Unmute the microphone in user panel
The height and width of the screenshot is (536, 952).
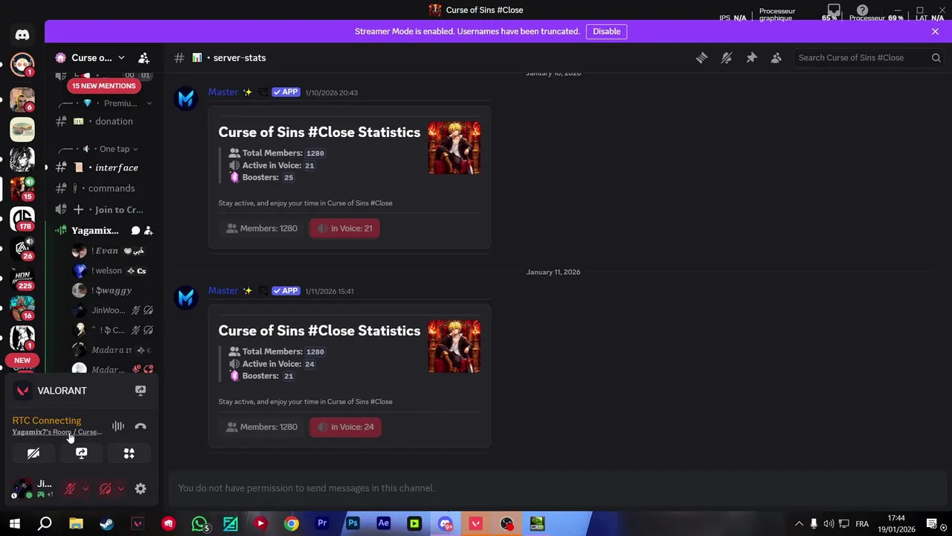pos(70,488)
